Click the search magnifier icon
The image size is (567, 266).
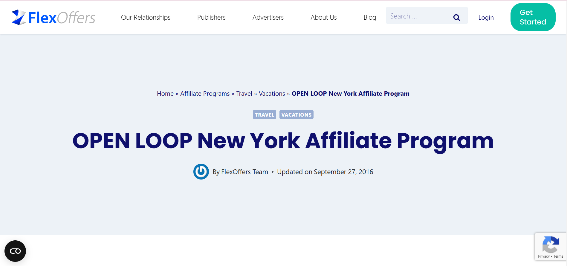coord(456,17)
